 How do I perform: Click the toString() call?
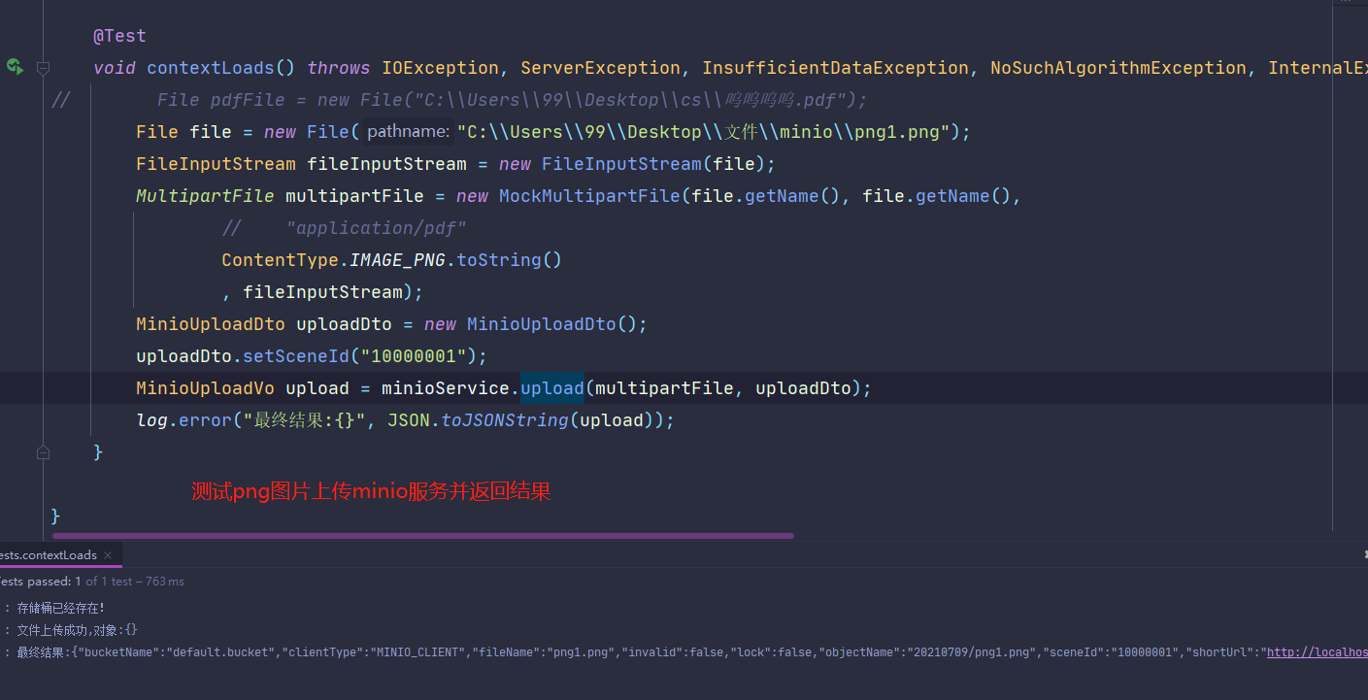click(510, 260)
